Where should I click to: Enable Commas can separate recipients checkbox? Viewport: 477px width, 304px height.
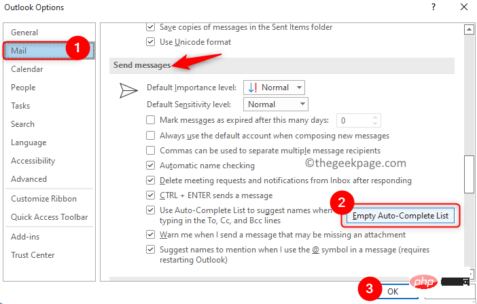click(x=150, y=151)
